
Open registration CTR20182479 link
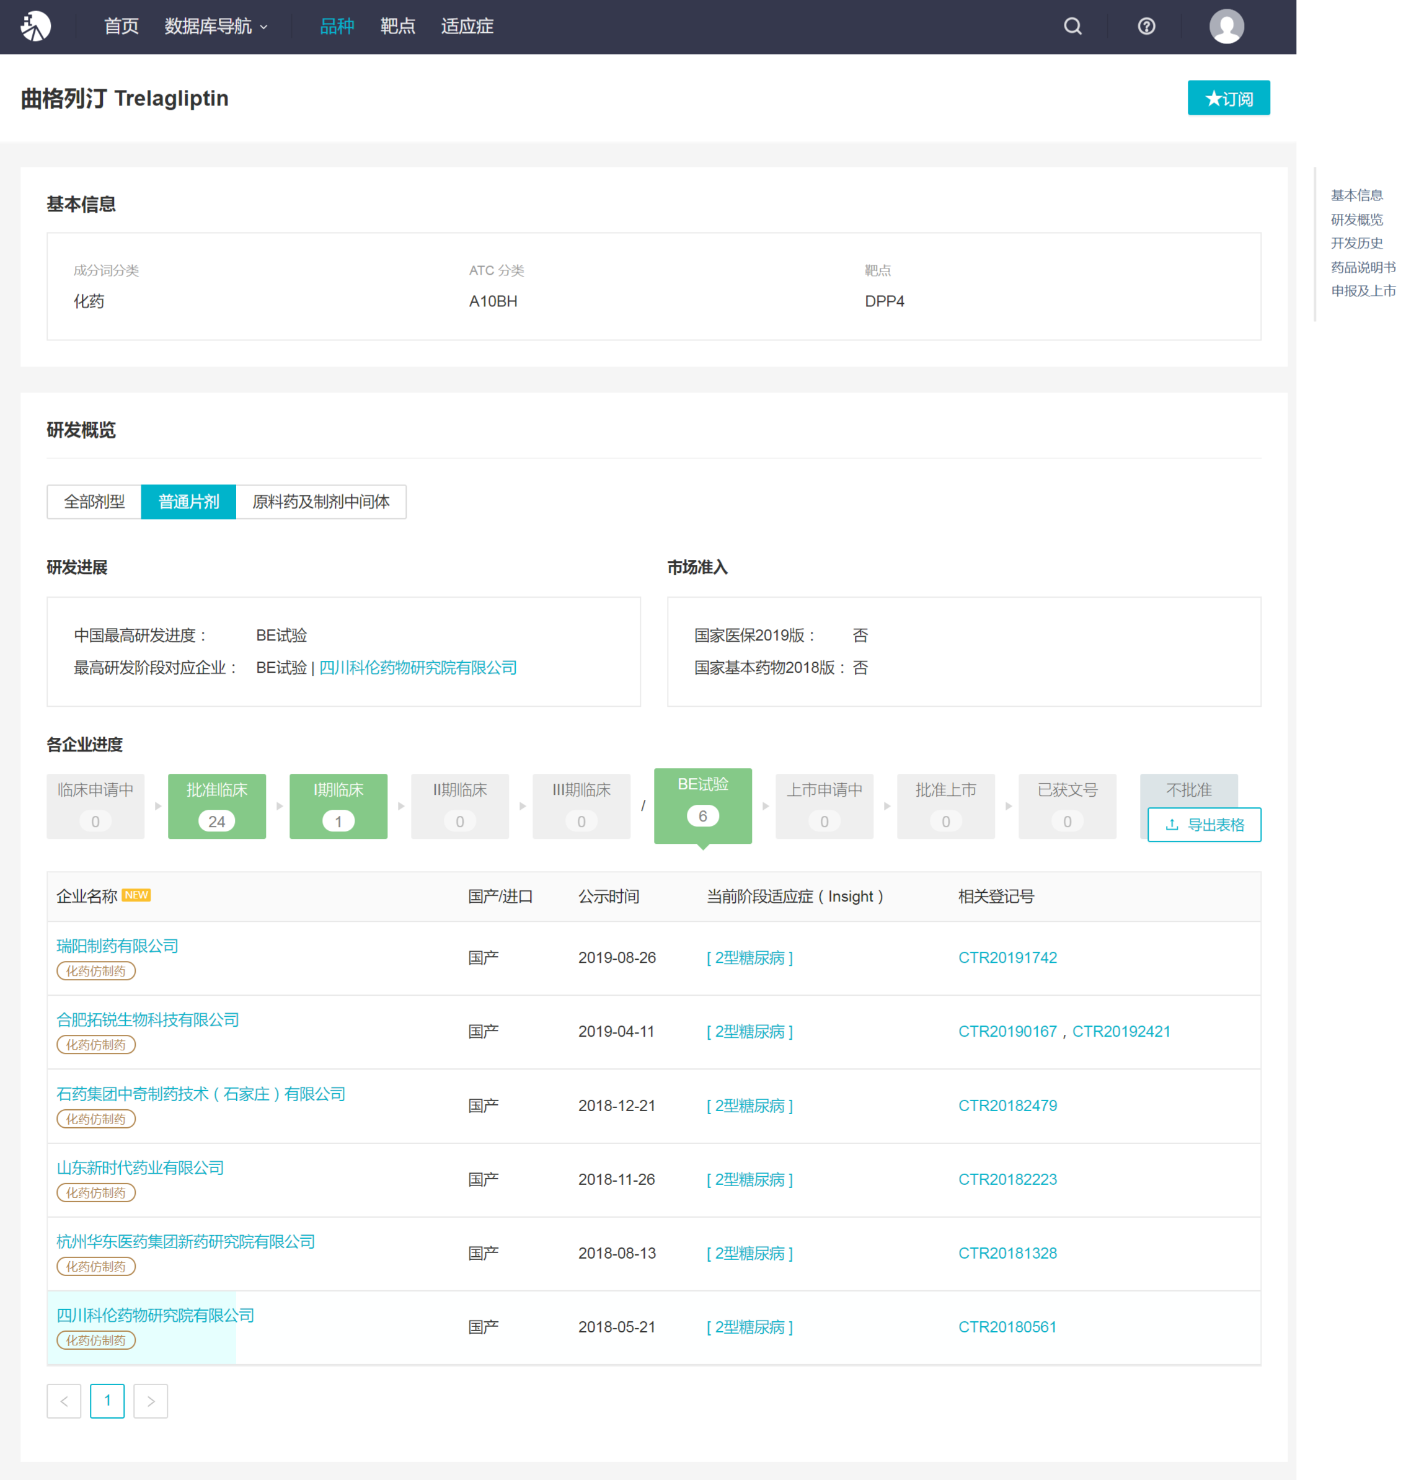(x=1007, y=1106)
